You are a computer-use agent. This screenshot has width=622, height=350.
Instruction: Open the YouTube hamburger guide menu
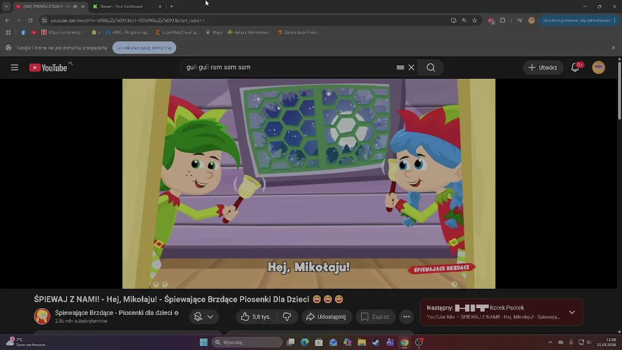click(15, 68)
